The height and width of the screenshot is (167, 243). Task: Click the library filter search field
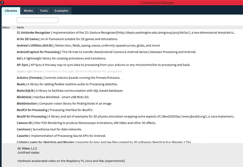tap(37, 20)
